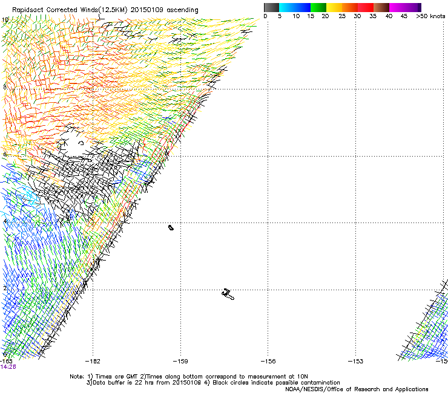Image resolution: width=448 pixels, height=393 pixels.
Task: Select the "-162" longitude axis label
Action: tap(93, 362)
